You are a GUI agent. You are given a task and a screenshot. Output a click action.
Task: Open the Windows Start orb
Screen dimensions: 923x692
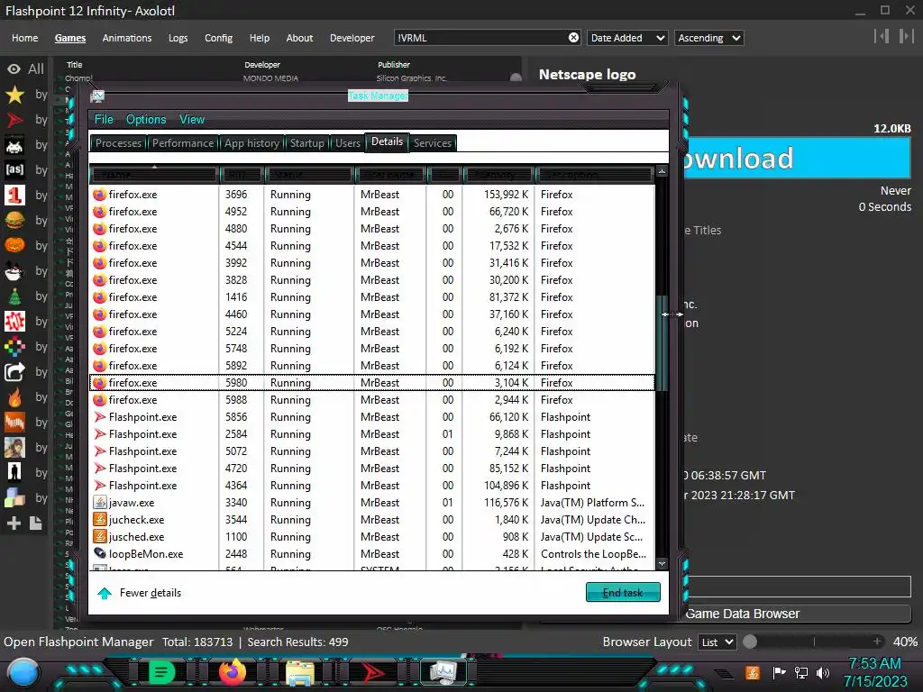tap(23, 673)
